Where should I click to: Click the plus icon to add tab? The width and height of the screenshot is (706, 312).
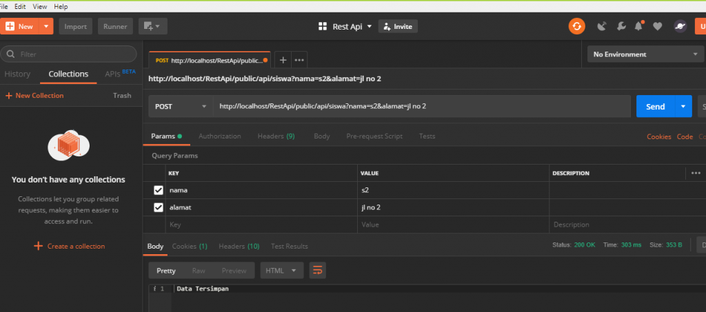point(283,60)
